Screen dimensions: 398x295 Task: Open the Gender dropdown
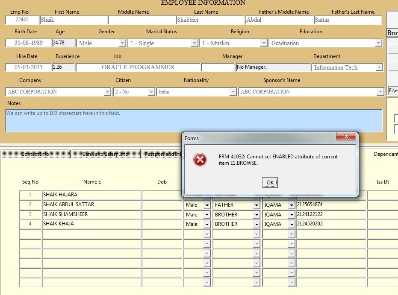point(122,43)
